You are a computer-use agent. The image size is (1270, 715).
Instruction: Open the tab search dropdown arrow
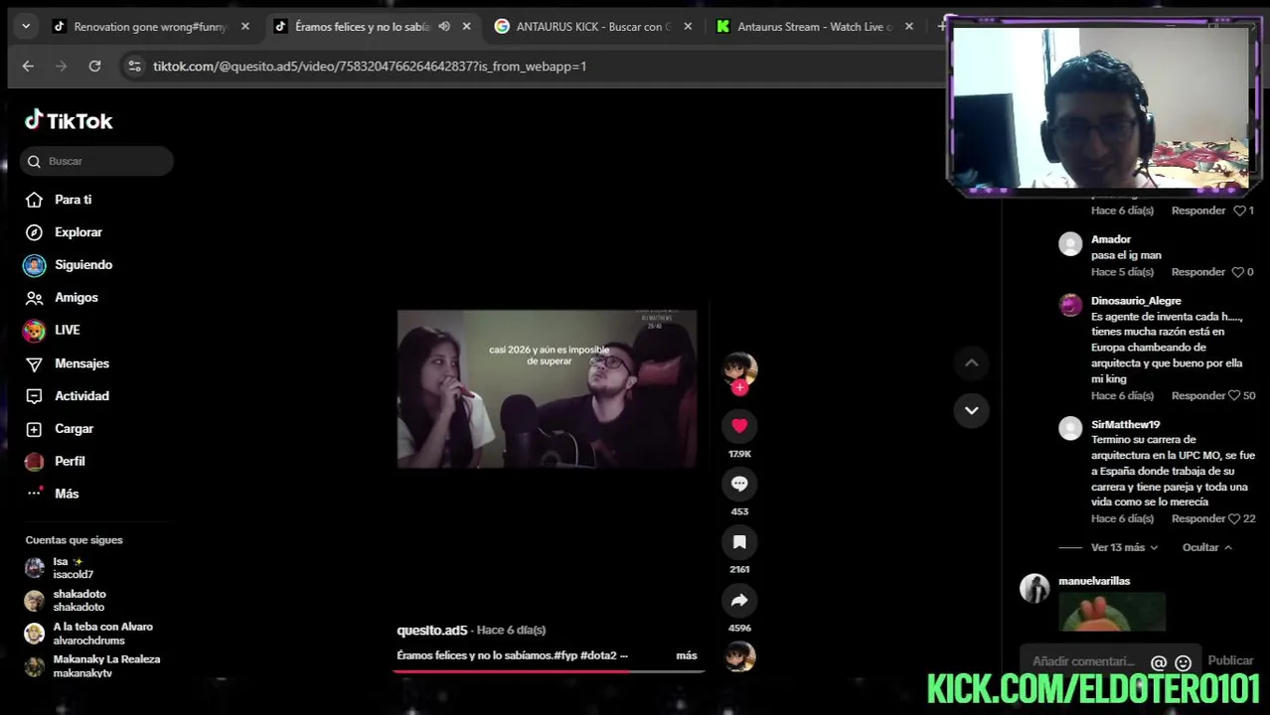pos(26,27)
